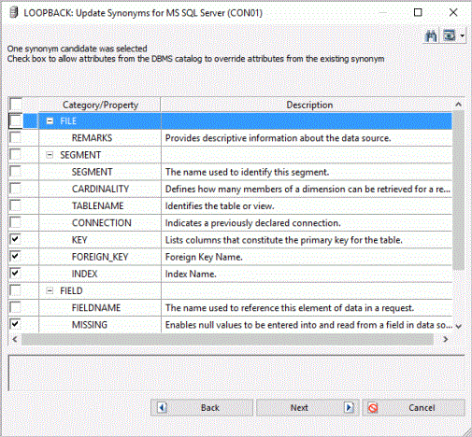
Task: Click the vertical scrollbar thumb
Action: pos(458,190)
